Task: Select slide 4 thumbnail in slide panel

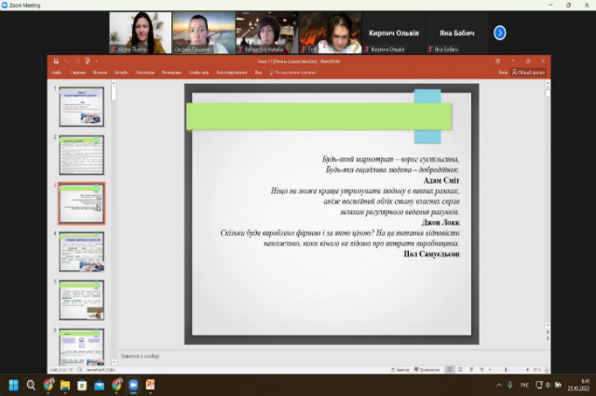Action: pyautogui.click(x=82, y=252)
